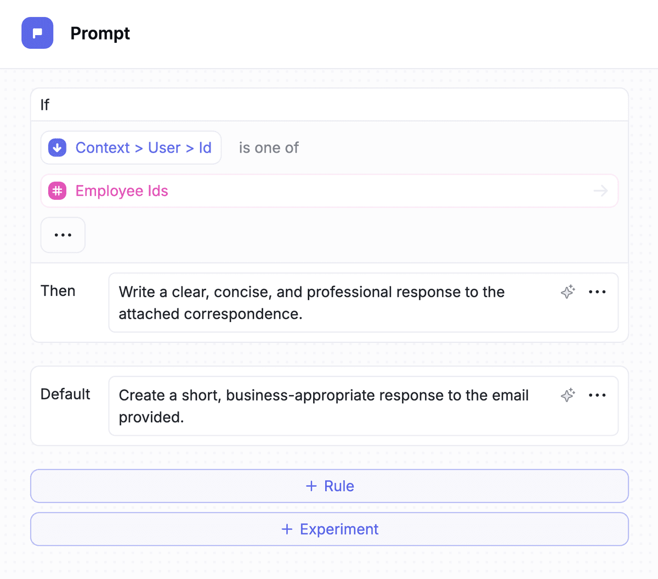Add a new Rule

(329, 486)
